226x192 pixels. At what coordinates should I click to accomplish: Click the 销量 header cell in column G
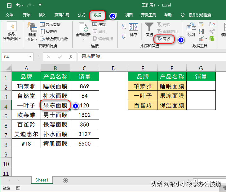coord(201,77)
